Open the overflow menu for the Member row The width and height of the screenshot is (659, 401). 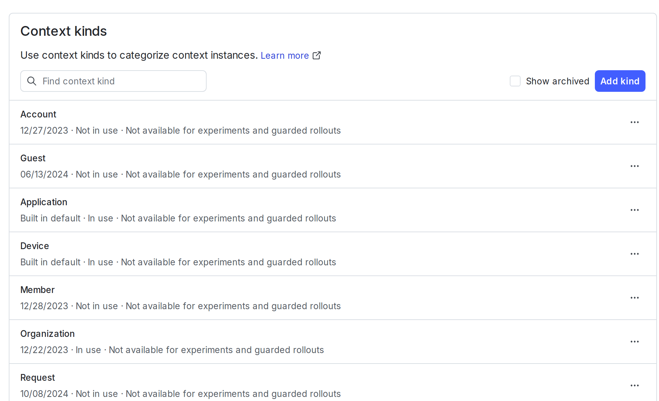coord(635,297)
